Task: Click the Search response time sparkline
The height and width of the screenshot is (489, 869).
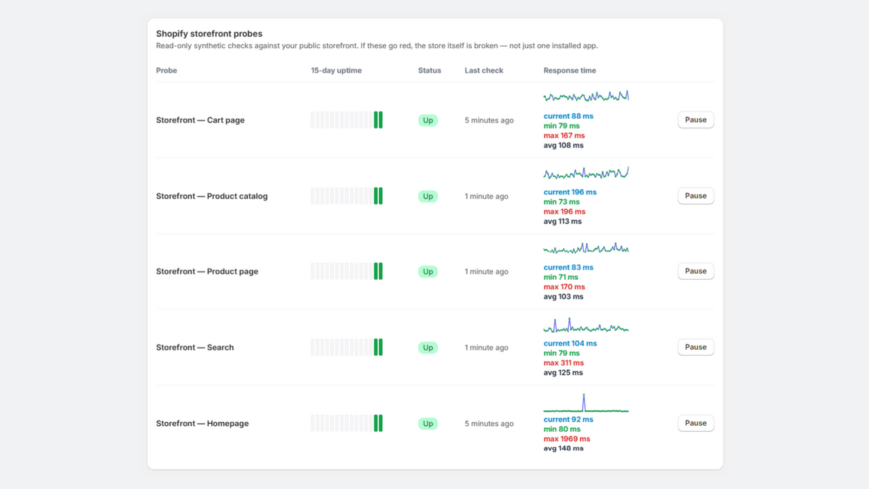Action: click(x=586, y=325)
